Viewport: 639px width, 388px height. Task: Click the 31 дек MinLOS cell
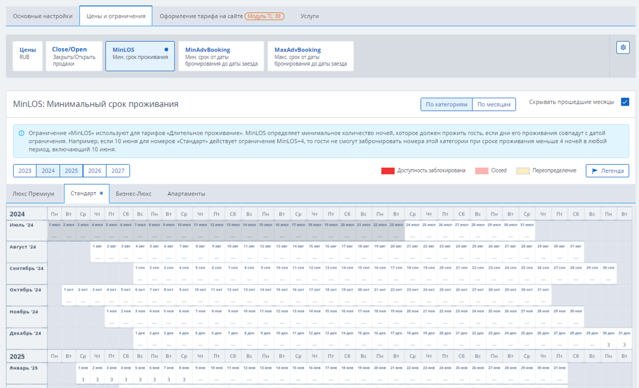point(624,339)
